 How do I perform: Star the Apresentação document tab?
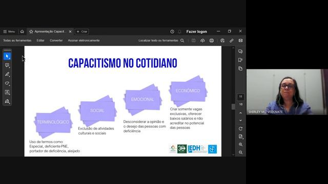click(31, 32)
